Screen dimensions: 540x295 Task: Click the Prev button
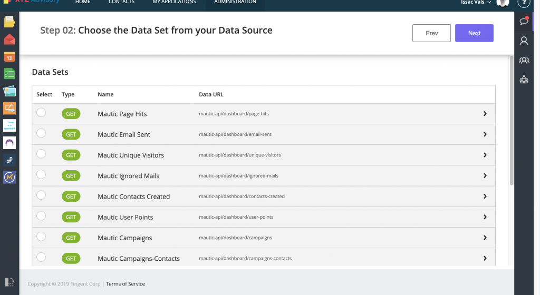tap(431, 33)
